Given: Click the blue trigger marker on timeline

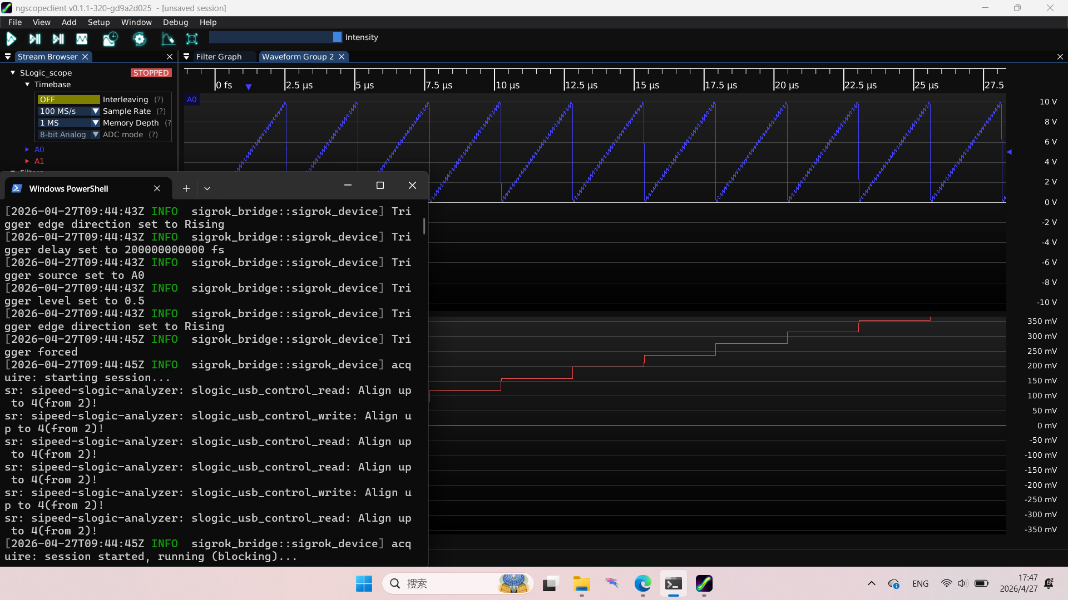Looking at the screenshot, I should coord(249,87).
